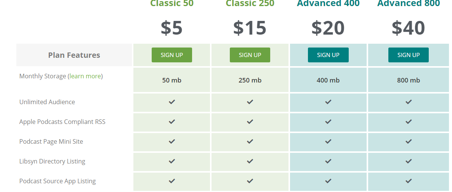The image size is (452, 192).
Task: Click Podcast Source App Listing checkmark under Classic 50
Action: 172,181
